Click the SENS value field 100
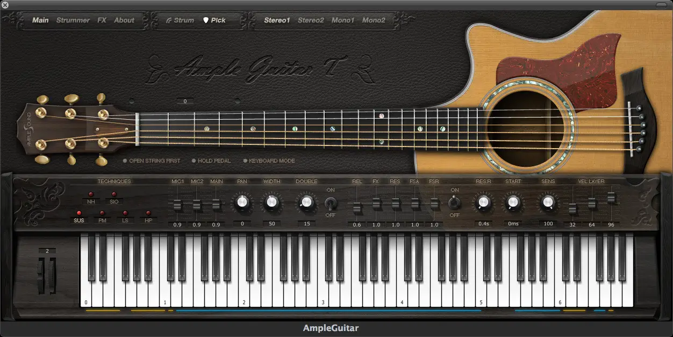 point(548,223)
